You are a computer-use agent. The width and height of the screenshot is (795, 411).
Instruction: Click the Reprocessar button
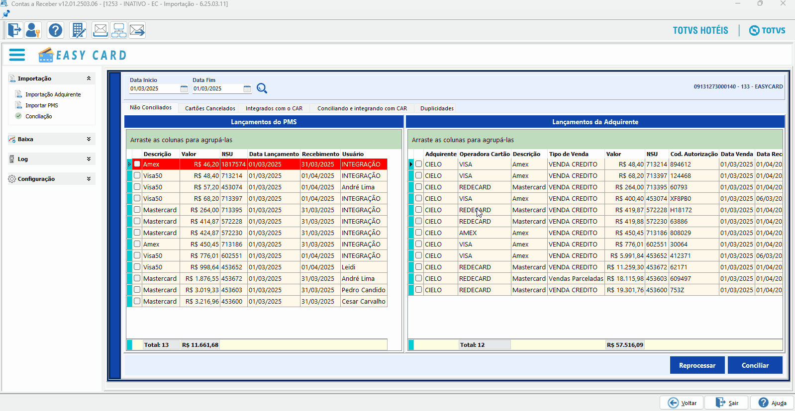pos(697,365)
